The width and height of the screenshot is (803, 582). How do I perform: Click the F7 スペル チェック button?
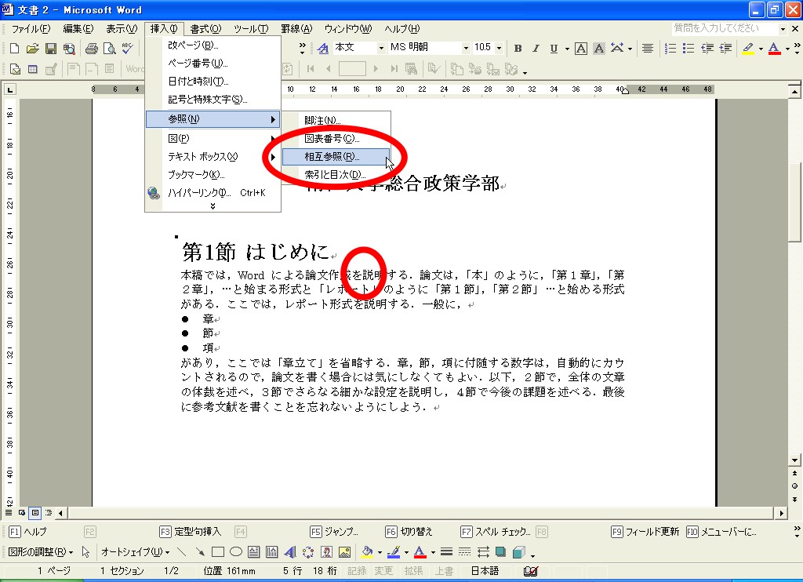[x=496, y=532]
